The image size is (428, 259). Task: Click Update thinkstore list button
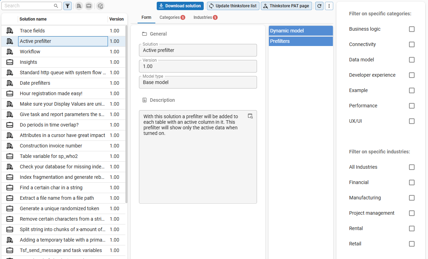[233, 6]
